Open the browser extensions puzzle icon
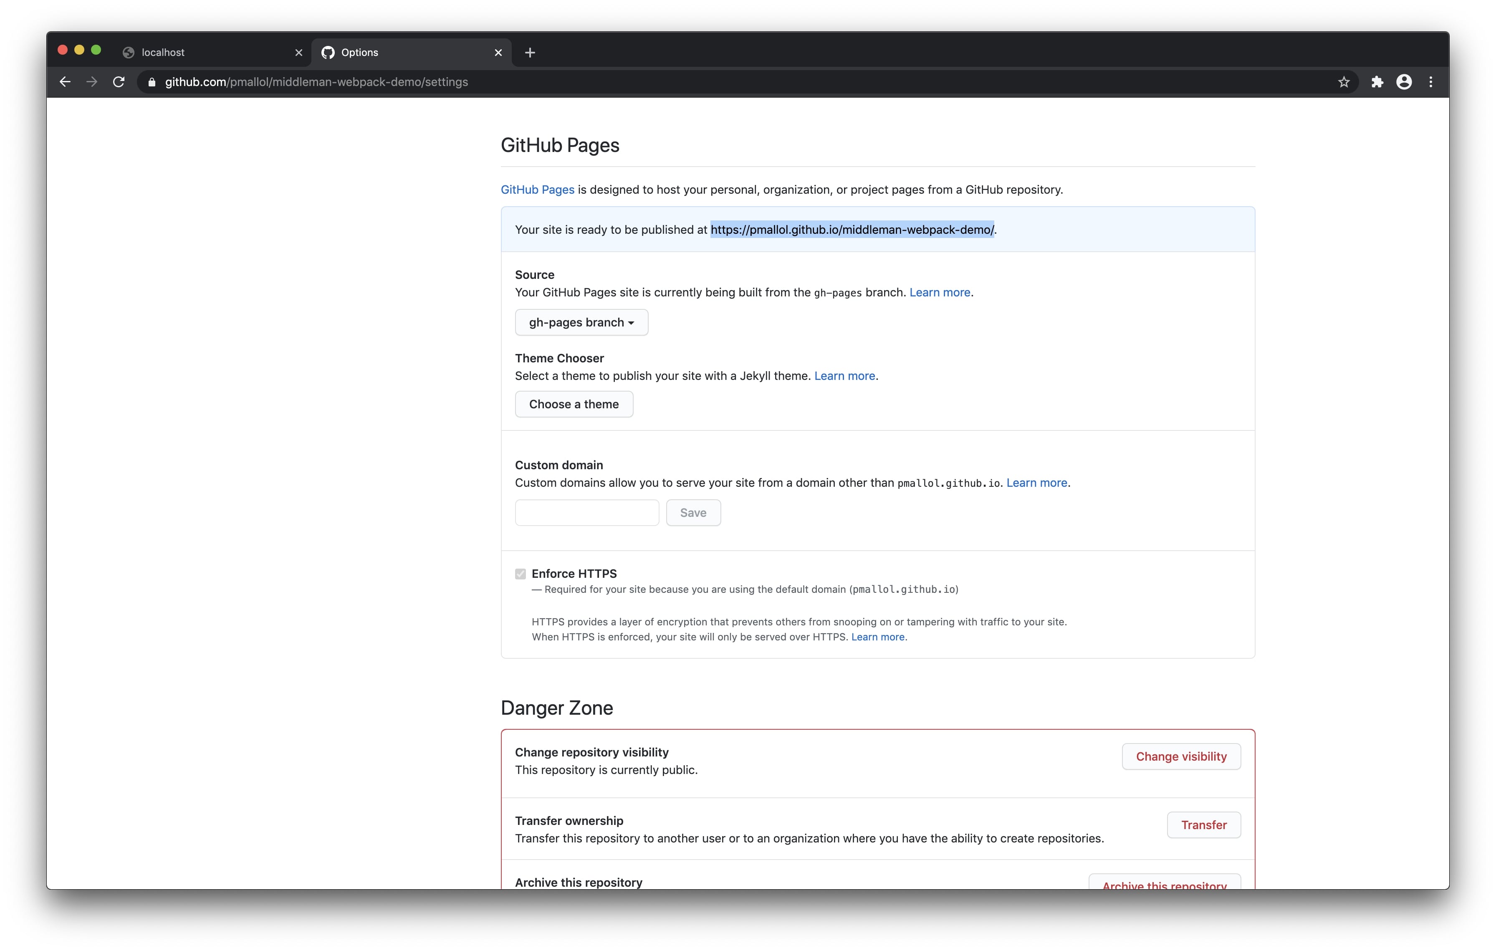Screen dimensions: 1496x951 [x=1377, y=82]
